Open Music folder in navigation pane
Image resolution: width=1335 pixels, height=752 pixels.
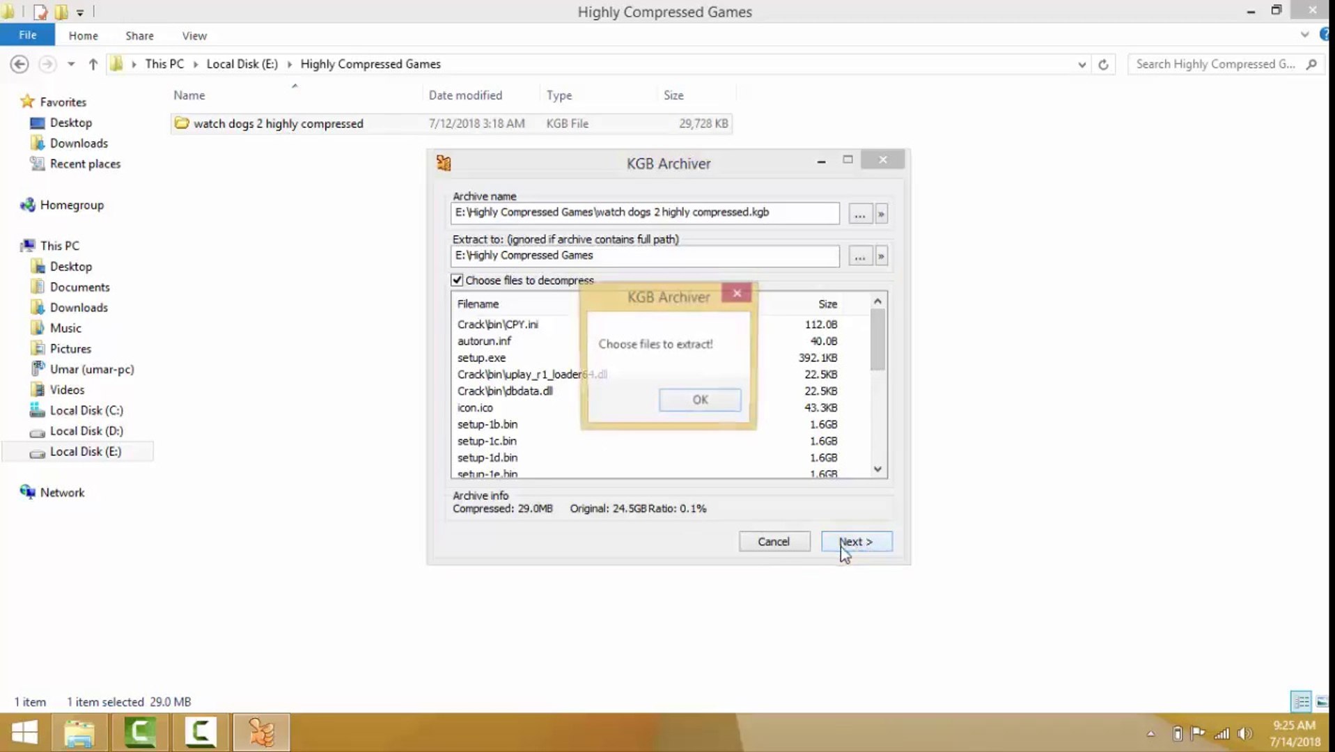(65, 329)
